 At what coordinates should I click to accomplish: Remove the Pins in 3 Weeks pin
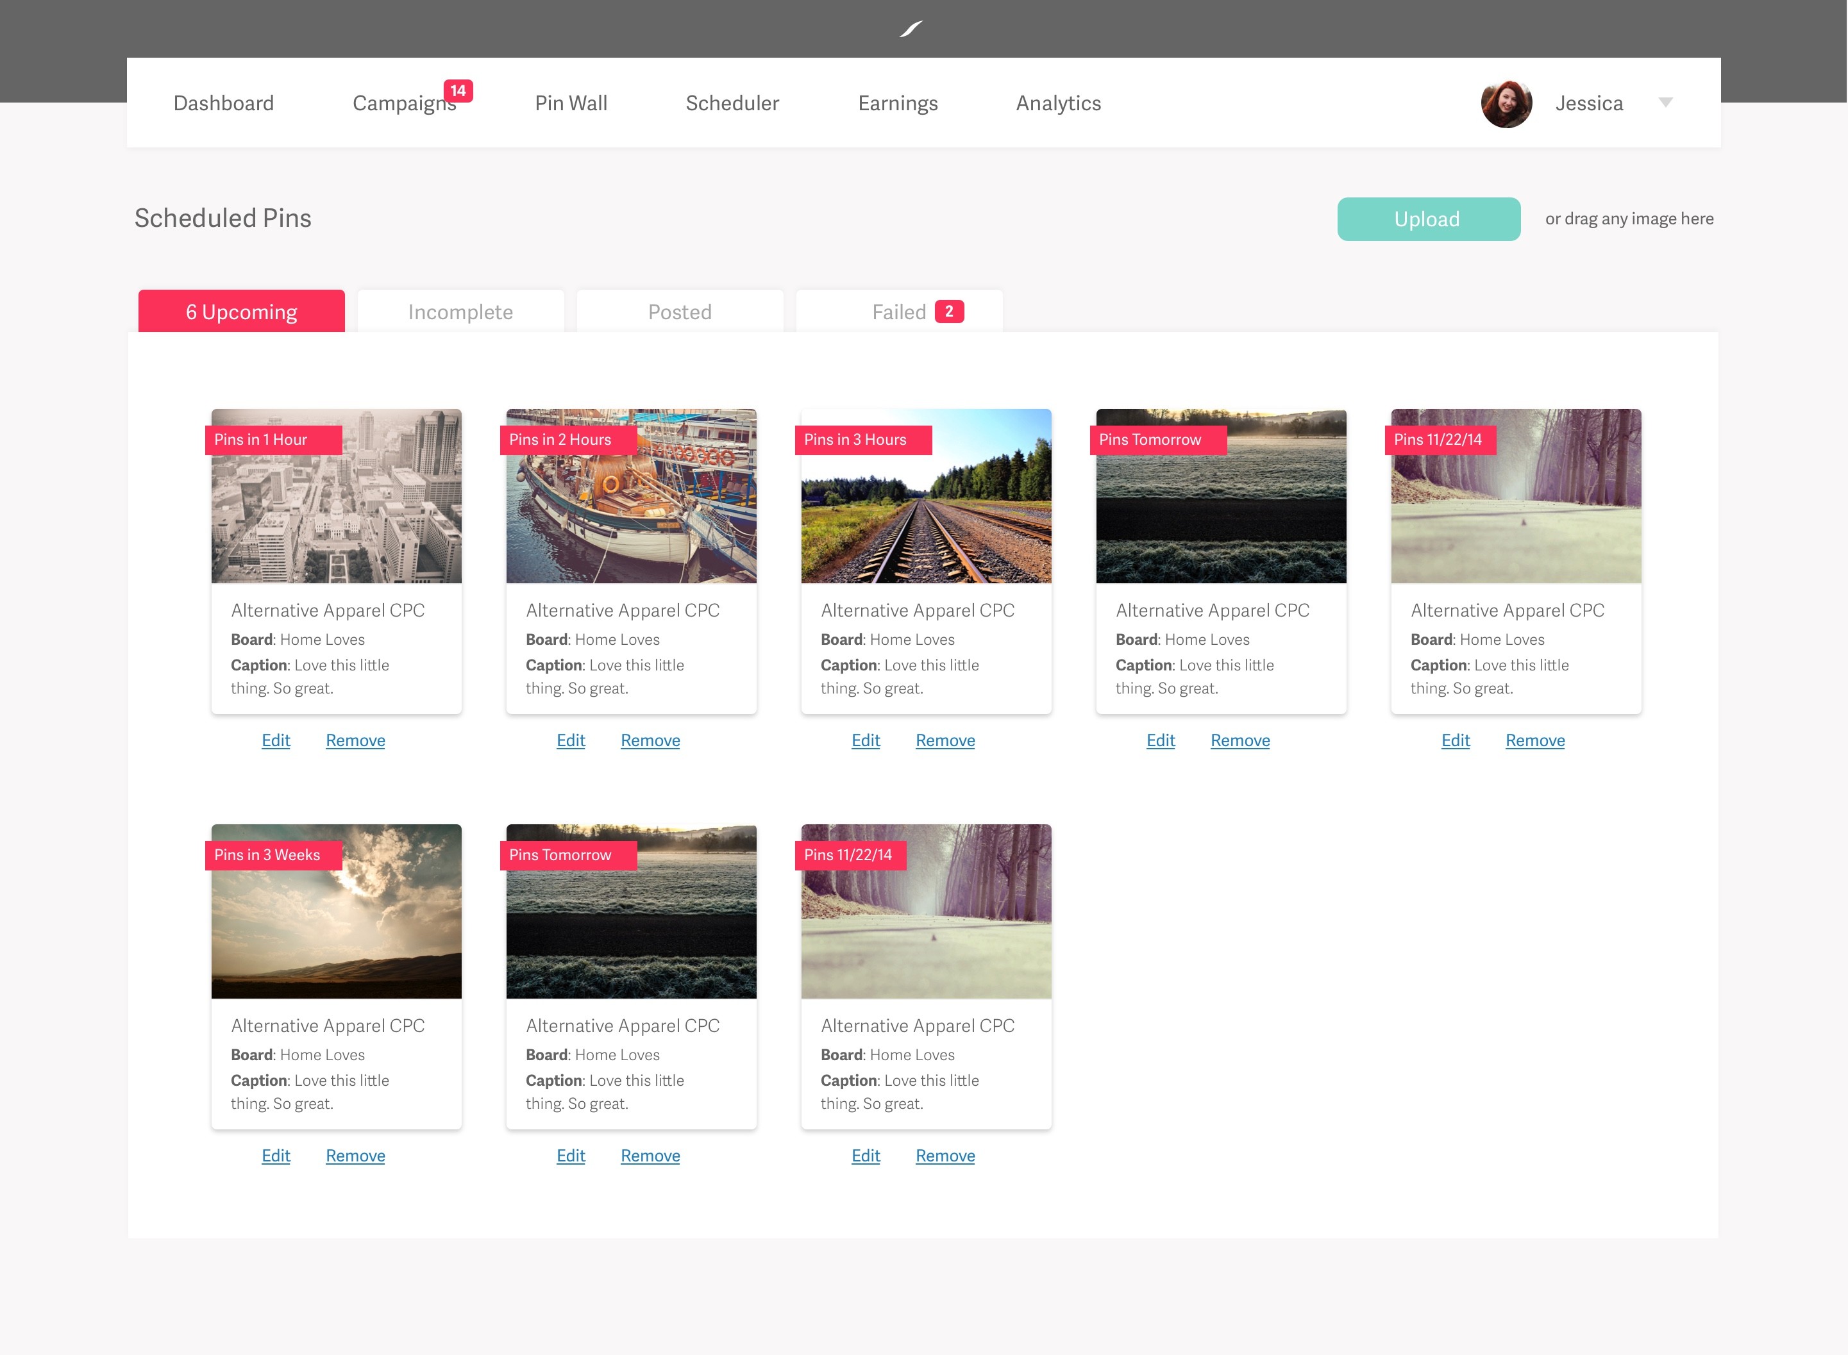click(355, 1155)
